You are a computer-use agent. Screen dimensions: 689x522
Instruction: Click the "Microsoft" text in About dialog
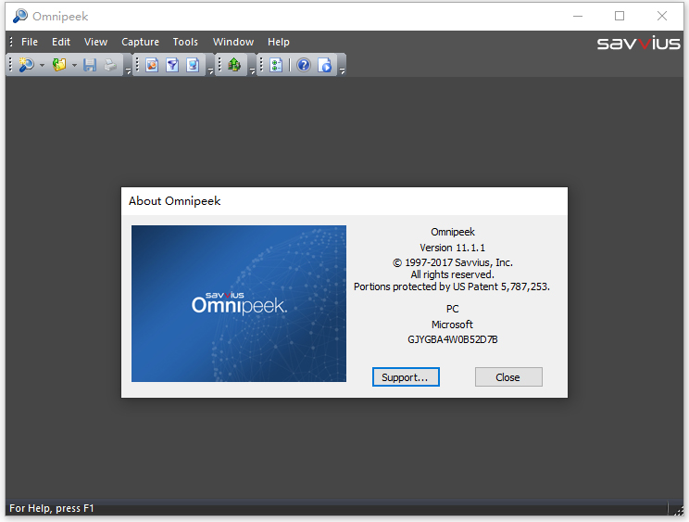point(452,325)
